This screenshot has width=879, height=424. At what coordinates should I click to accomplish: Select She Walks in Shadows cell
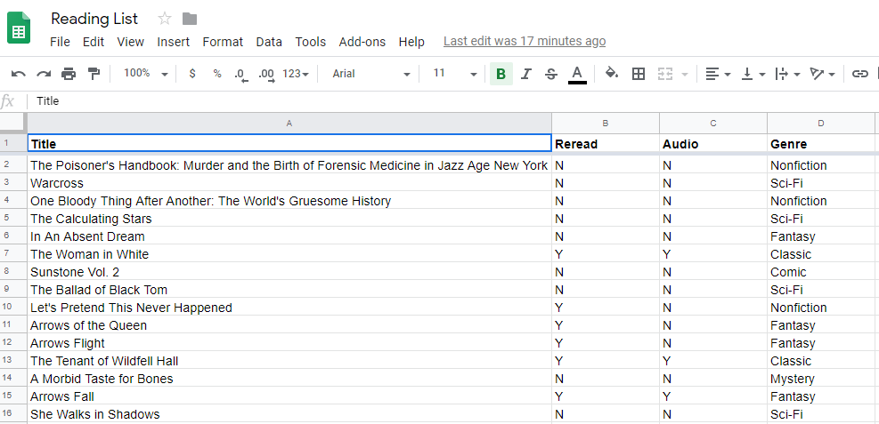[x=289, y=414]
